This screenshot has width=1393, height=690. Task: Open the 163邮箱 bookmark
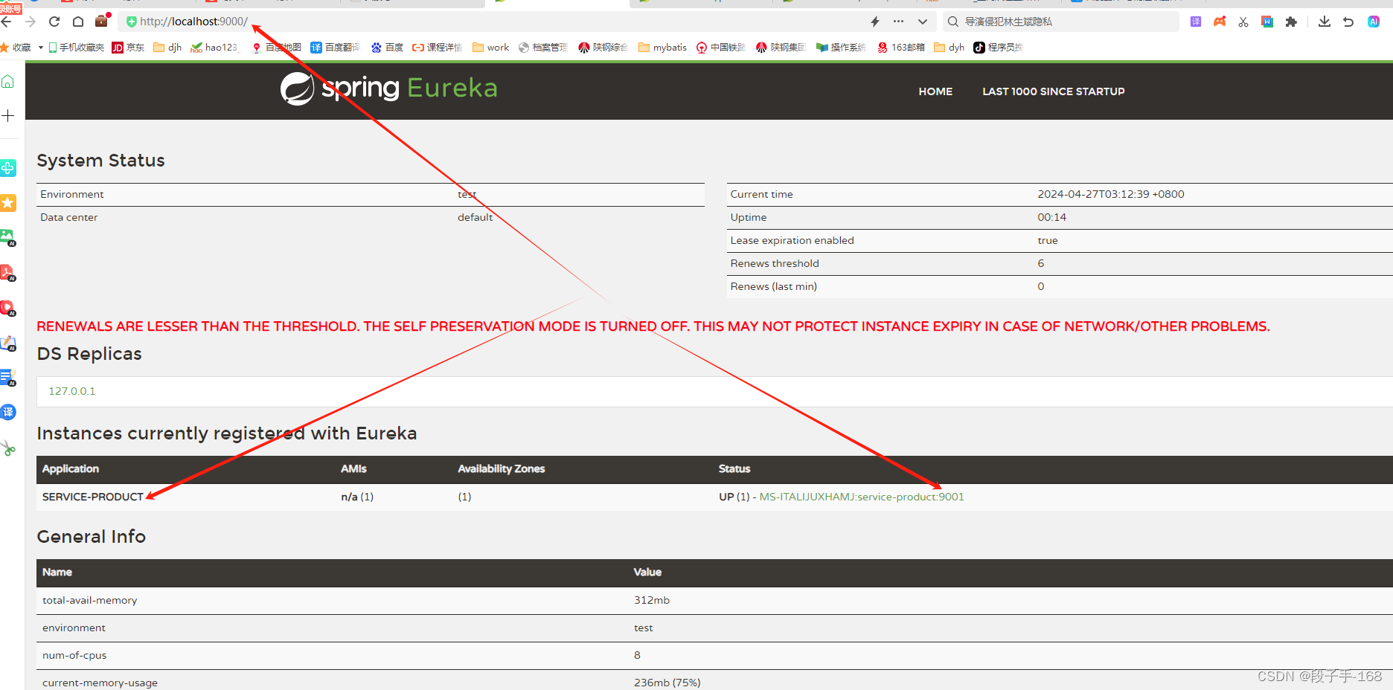tap(900, 48)
